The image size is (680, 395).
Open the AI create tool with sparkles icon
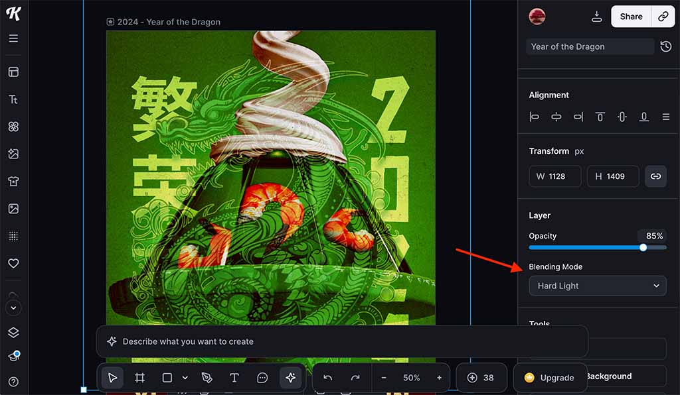(291, 378)
